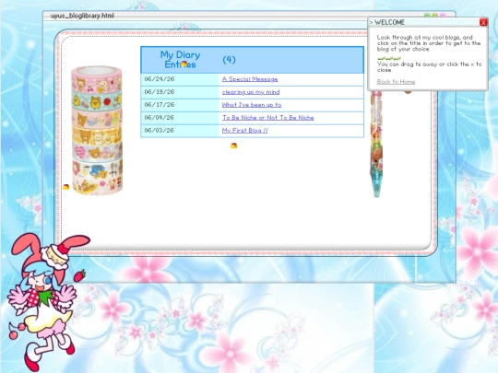Click the 'You can drag' hint text
This screenshot has height=373, width=498.
pyautogui.click(x=429, y=67)
